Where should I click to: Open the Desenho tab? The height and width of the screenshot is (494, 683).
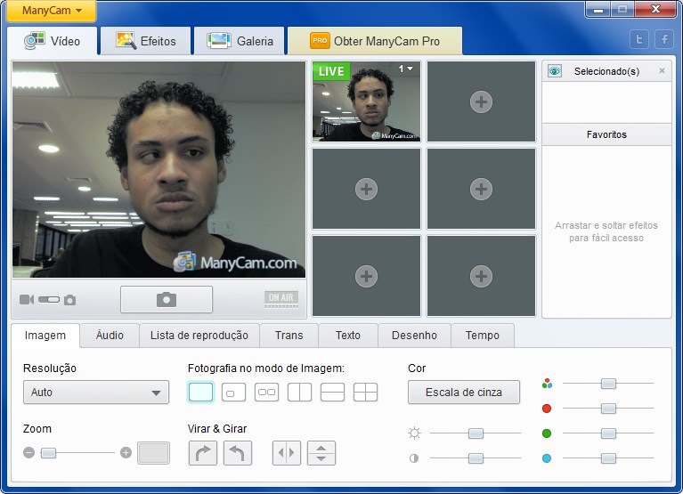[x=414, y=336]
